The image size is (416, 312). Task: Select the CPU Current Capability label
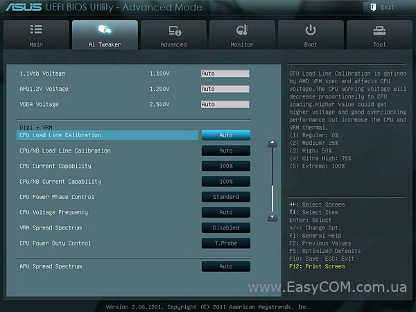[x=55, y=166]
